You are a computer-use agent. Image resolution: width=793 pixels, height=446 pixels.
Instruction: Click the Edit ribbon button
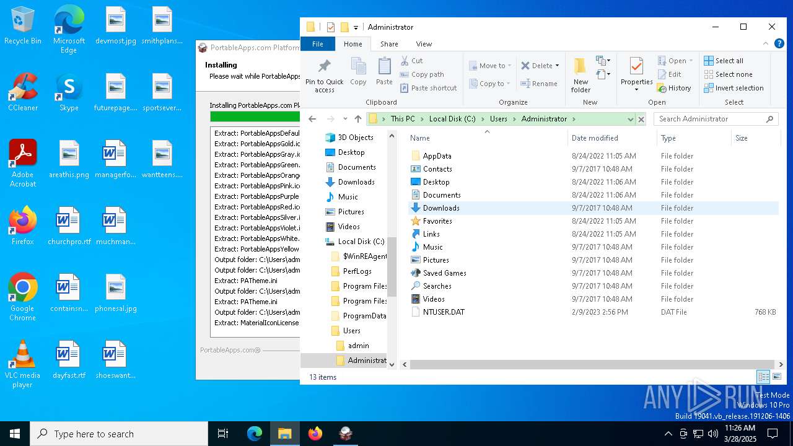[x=669, y=74]
